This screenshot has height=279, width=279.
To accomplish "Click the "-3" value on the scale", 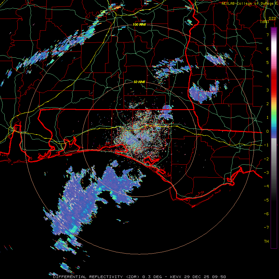I will pos(266,173).
